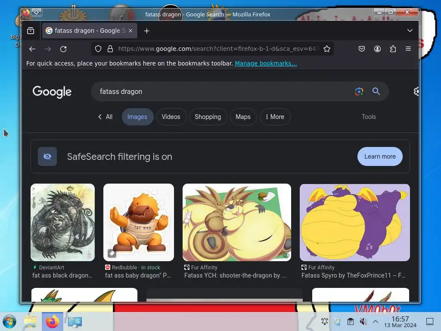Open the file manager taskbar icon
Screen dimensions: 441x331
tap(30, 322)
